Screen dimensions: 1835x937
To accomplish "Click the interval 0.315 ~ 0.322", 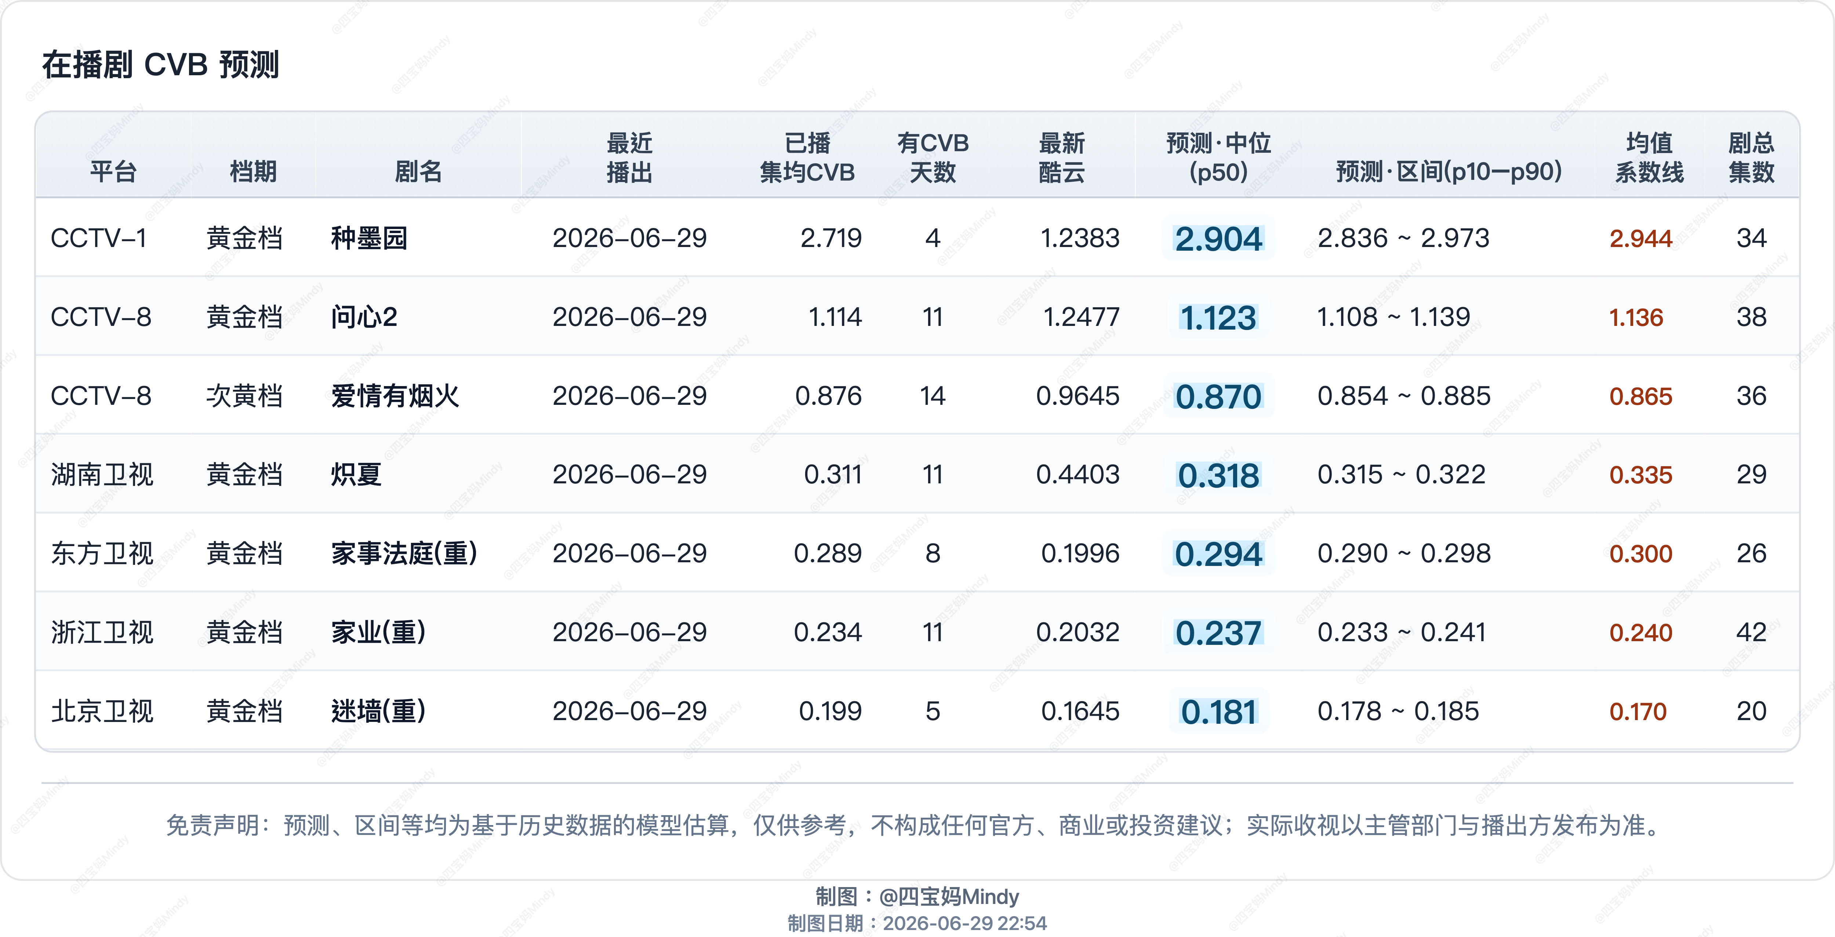I will pyautogui.click(x=1401, y=475).
